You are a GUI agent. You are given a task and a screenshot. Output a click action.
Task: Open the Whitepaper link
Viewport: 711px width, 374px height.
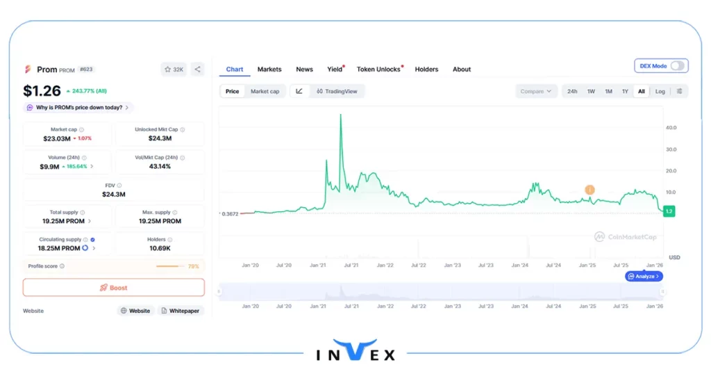tap(181, 311)
